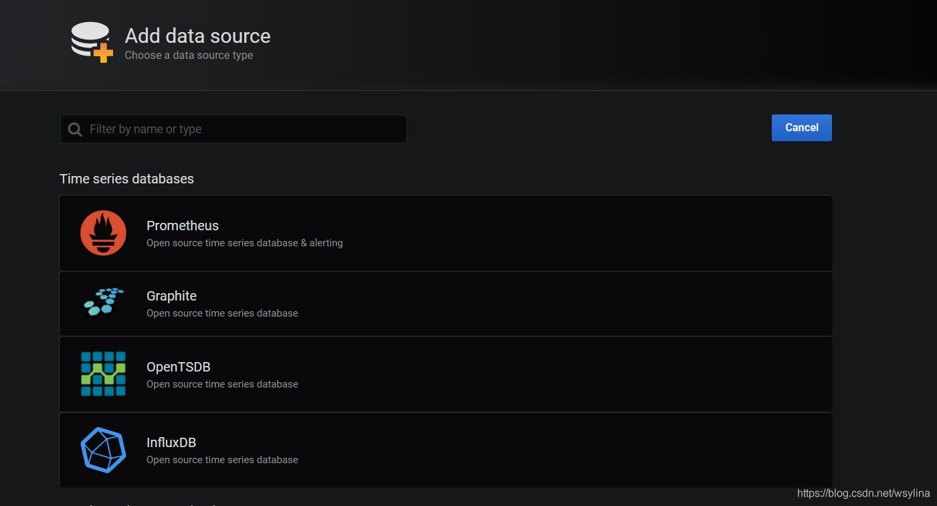Click the Prometheus flame logo icon
Image resolution: width=937 pixels, height=506 pixels.
(x=103, y=233)
